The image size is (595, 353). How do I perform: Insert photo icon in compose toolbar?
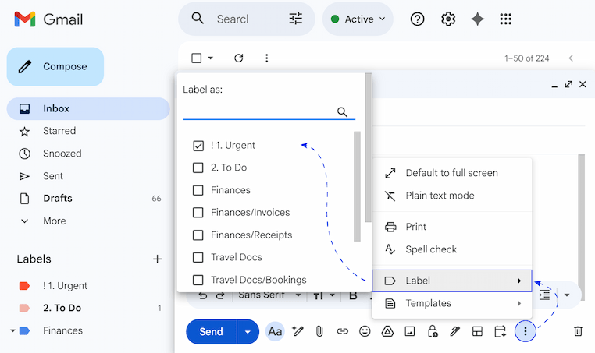click(x=410, y=331)
